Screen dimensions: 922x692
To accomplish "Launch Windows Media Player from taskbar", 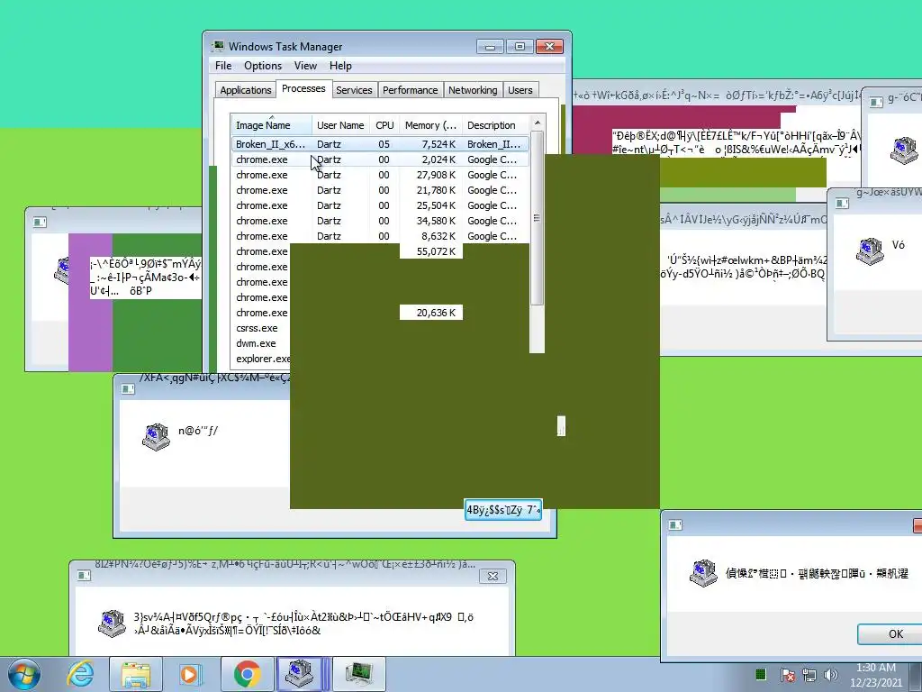I will pyautogui.click(x=190, y=674).
